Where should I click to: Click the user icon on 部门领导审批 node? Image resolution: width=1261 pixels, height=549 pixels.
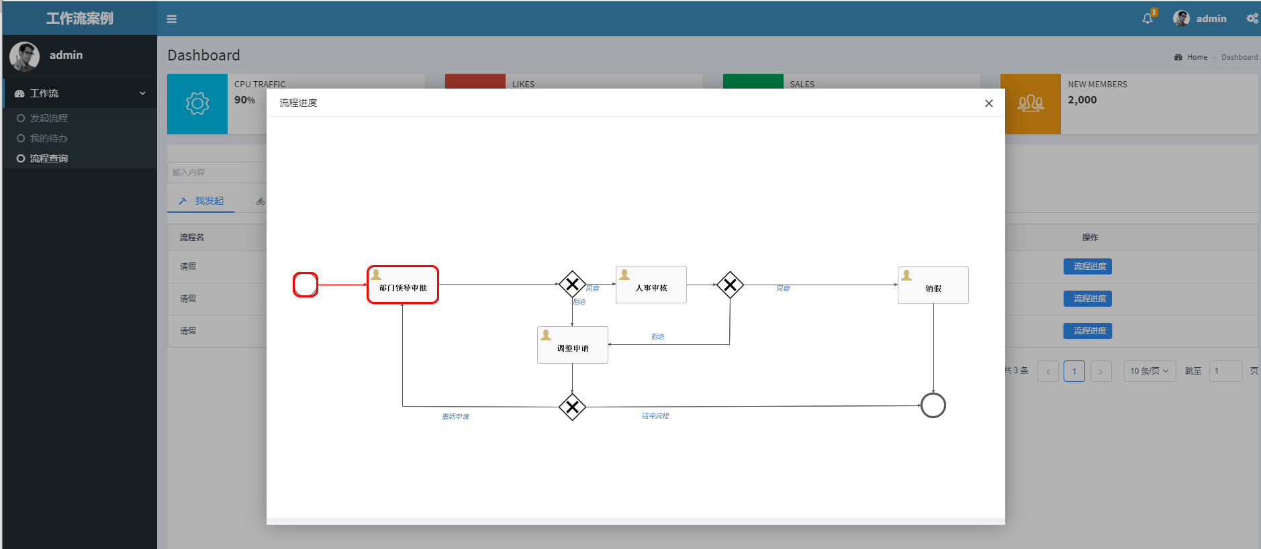coord(376,274)
